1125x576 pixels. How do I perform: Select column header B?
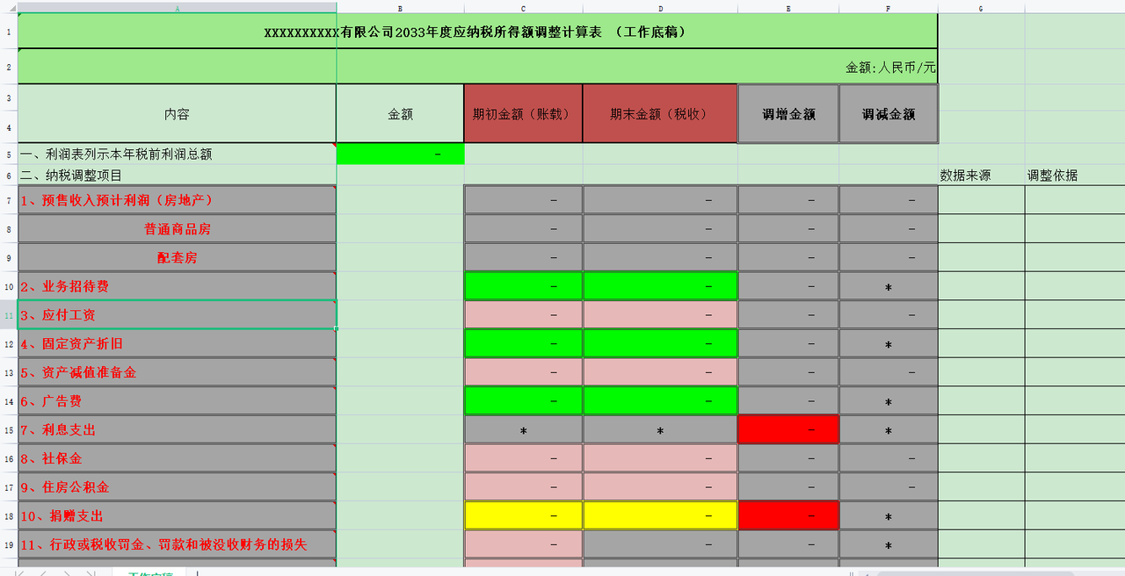pos(401,8)
